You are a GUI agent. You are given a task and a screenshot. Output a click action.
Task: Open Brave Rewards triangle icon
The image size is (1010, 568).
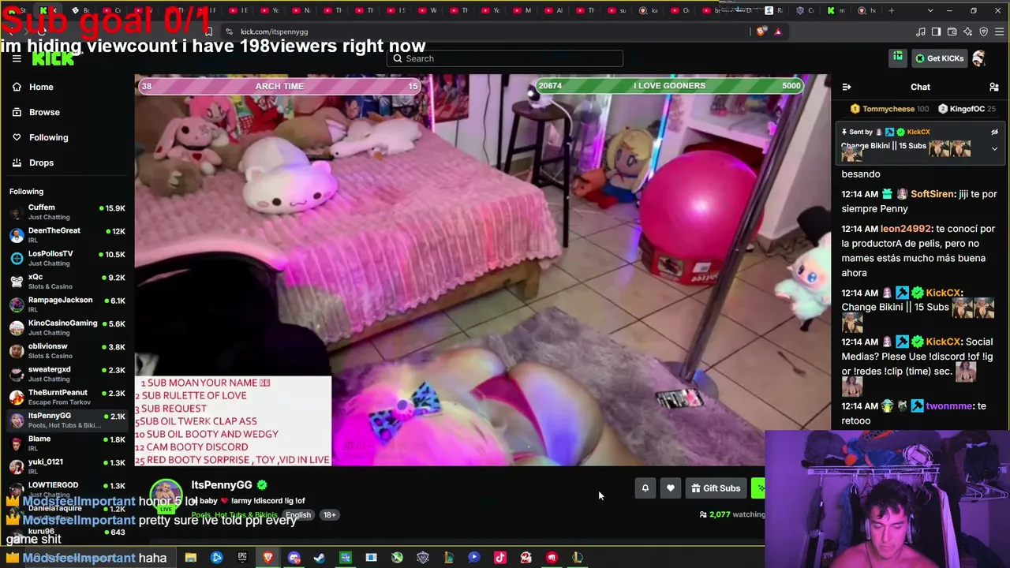777,32
